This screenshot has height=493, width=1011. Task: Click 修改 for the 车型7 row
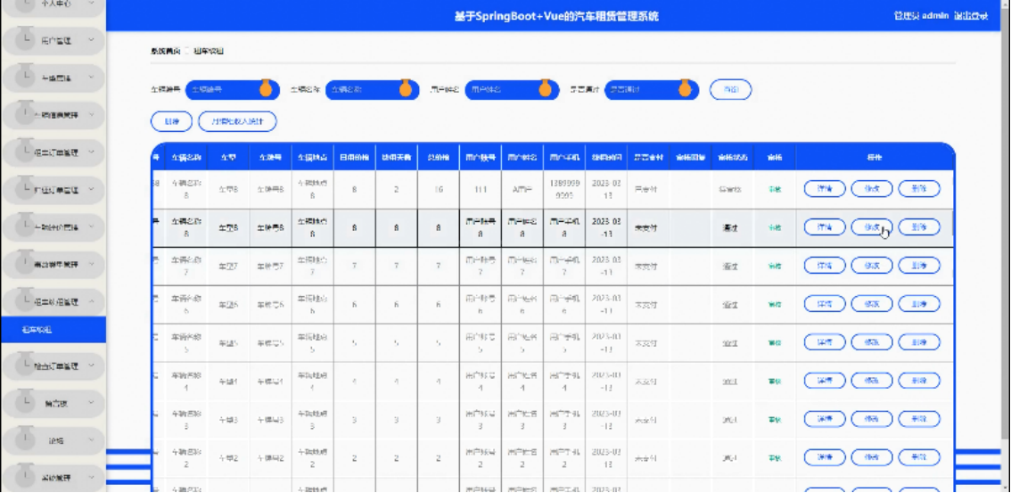pyautogui.click(x=872, y=265)
